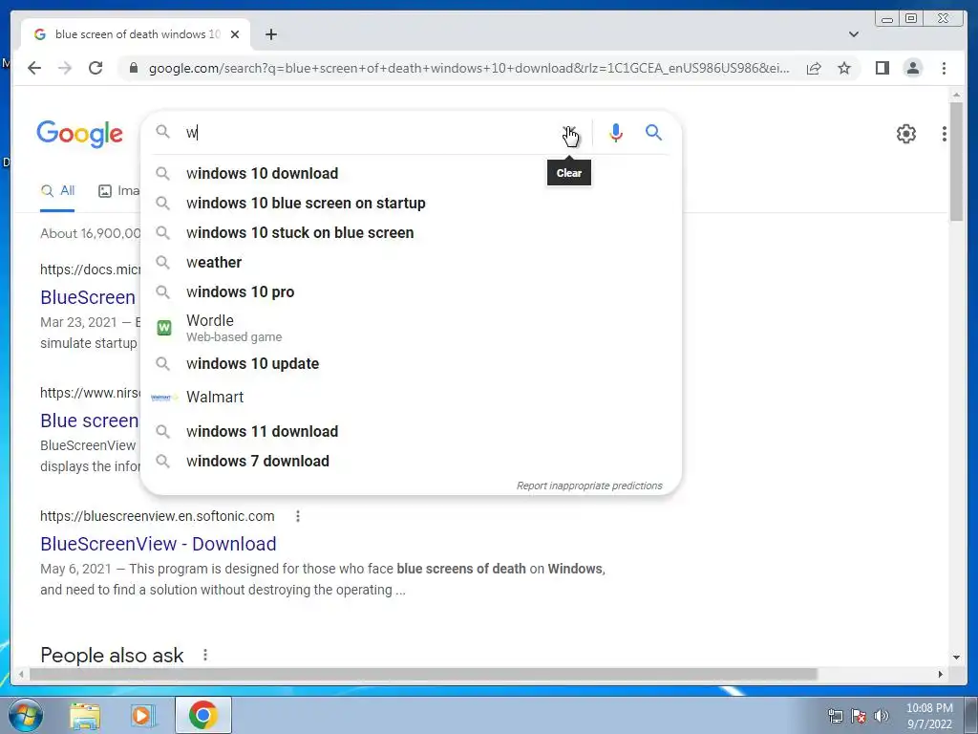Image resolution: width=978 pixels, height=734 pixels.
Task: Open 'BlueScreenView - Download' result
Action: coord(159,544)
